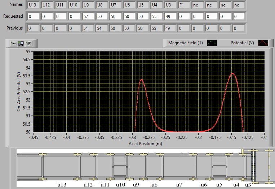The height and width of the screenshot is (189, 275).
Task: Open the Magnetic Field plot legend icon
Action: 213,43
